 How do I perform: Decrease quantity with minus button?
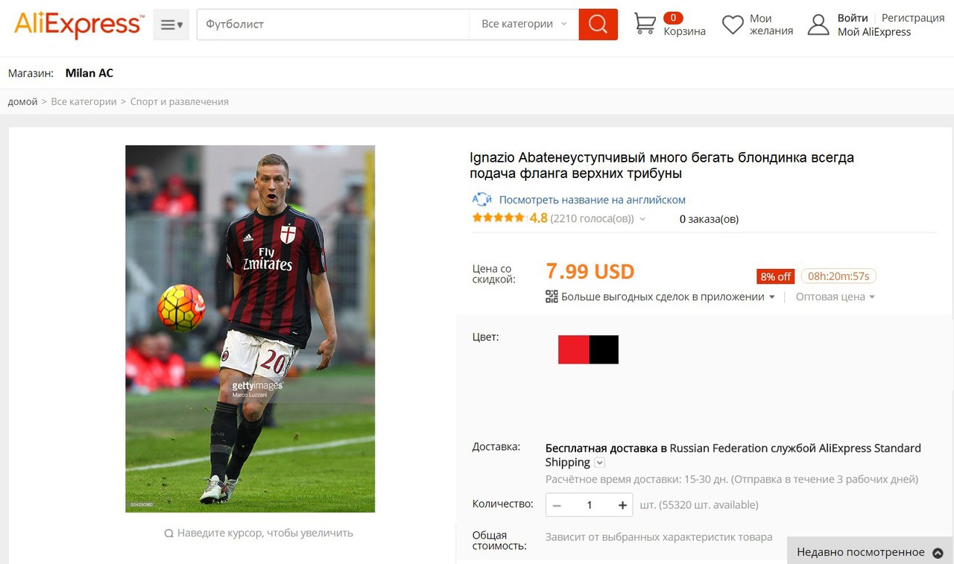(555, 505)
